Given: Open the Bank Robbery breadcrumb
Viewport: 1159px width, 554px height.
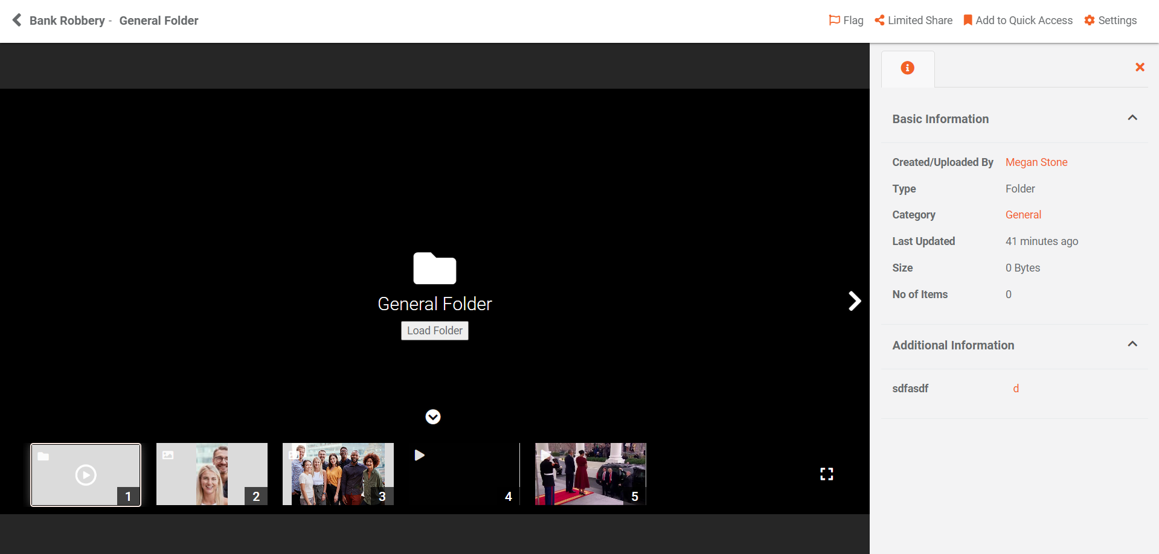Looking at the screenshot, I should click(67, 21).
